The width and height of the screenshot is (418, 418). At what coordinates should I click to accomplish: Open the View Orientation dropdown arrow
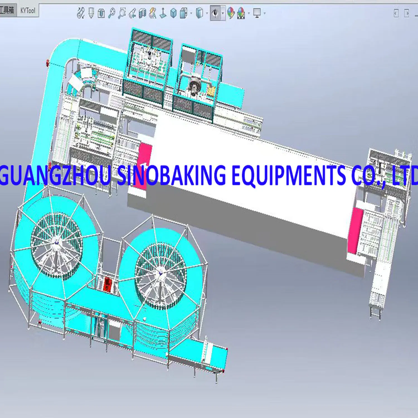(x=191, y=13)
